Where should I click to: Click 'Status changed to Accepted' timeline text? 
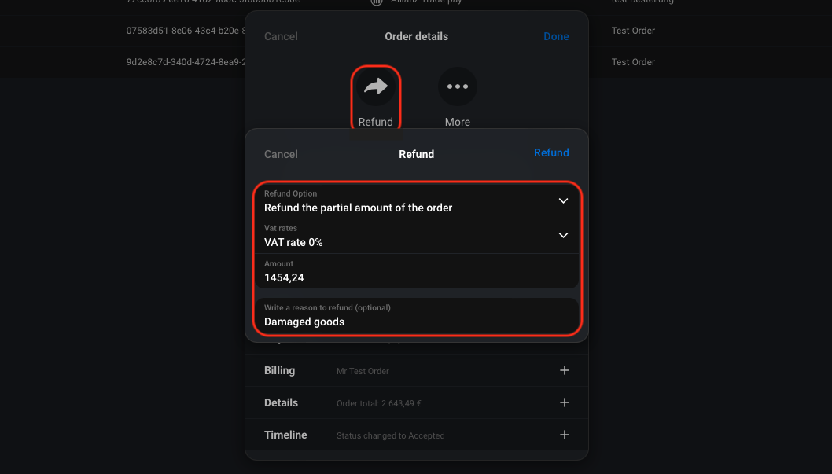[391, 435]
